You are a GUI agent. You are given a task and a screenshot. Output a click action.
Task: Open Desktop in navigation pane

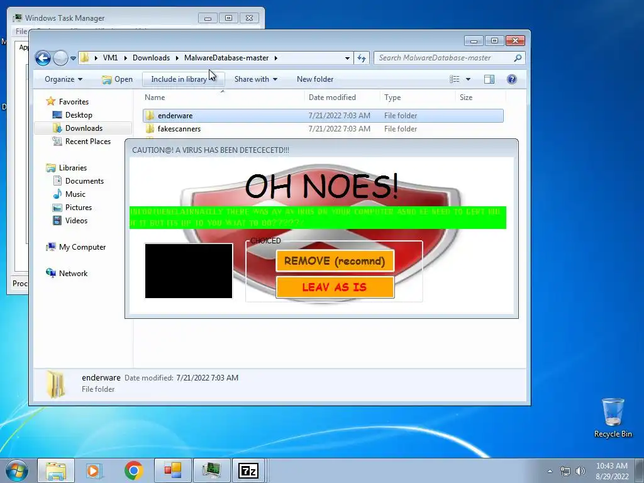pos(79,115)
